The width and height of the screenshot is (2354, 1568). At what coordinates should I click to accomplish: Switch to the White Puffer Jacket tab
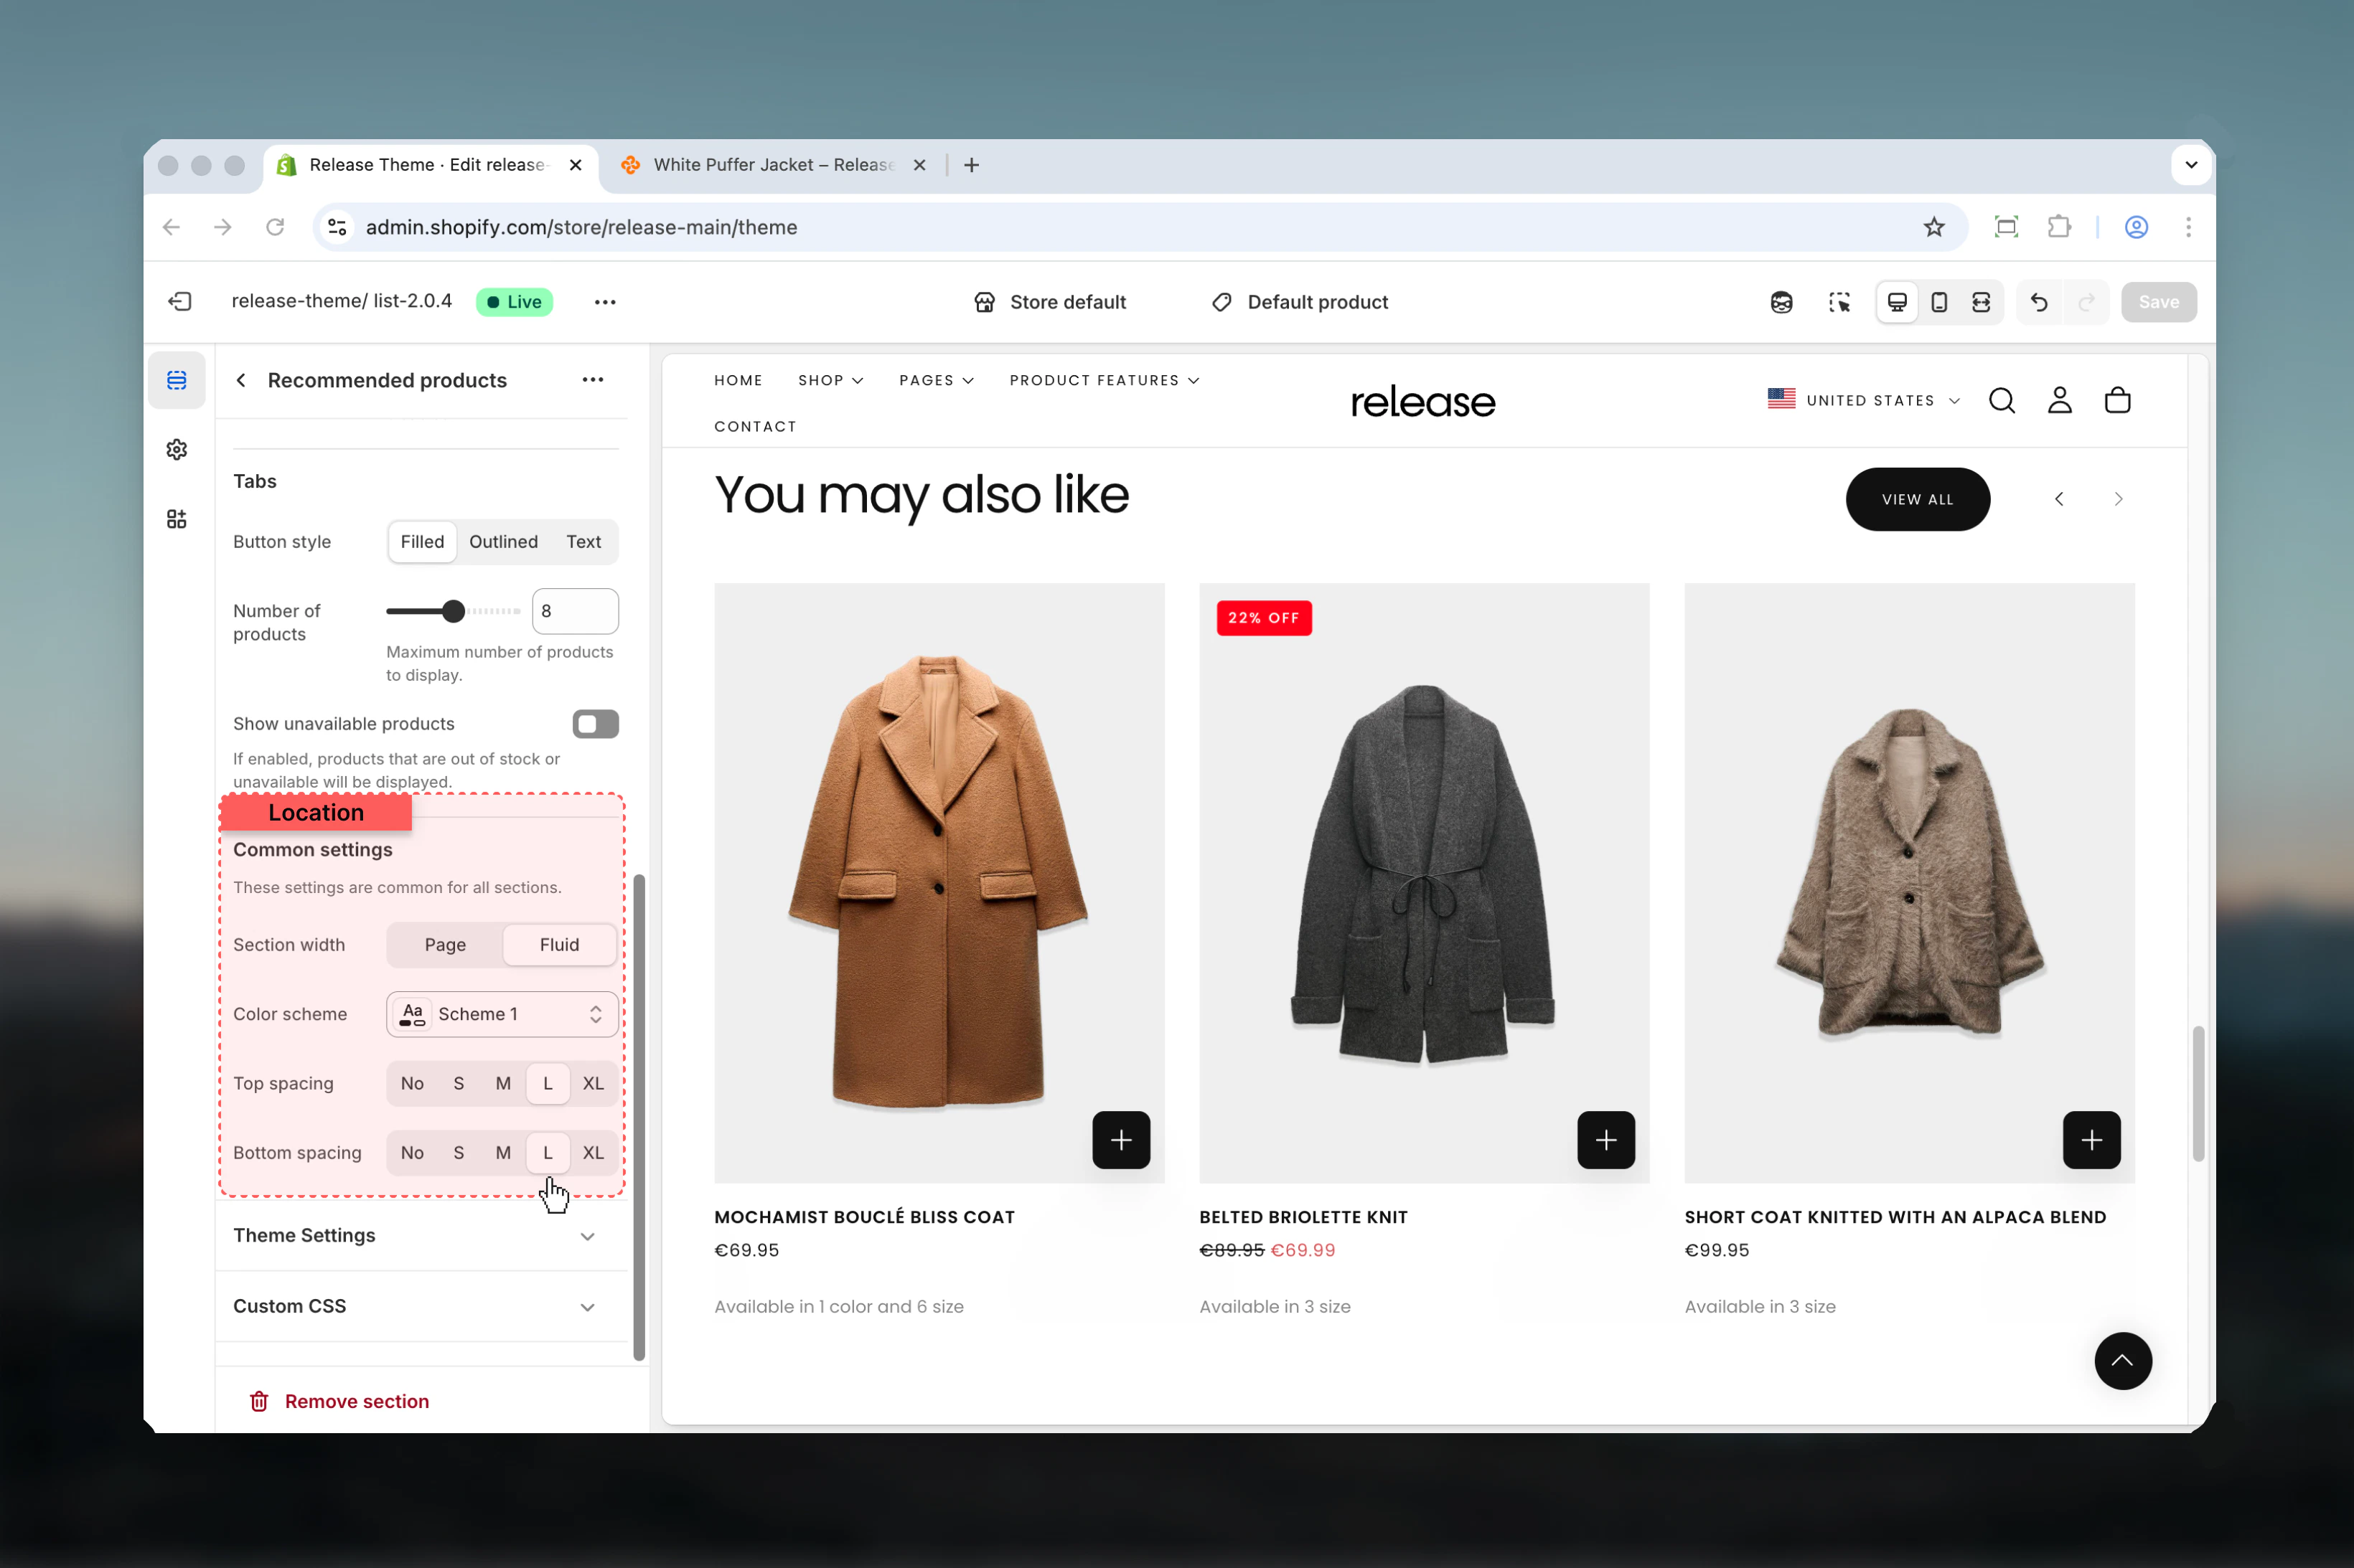774,165
